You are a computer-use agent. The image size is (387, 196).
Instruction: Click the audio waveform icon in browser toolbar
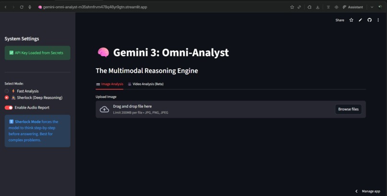pos(336,7)
